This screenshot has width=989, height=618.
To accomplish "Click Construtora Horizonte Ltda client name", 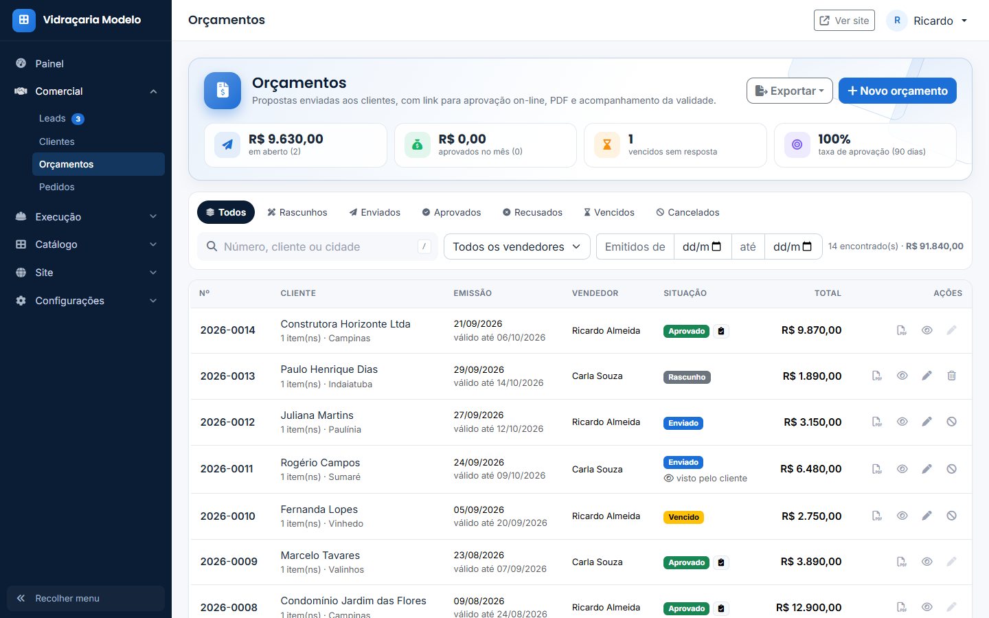I will pos(345,324).
